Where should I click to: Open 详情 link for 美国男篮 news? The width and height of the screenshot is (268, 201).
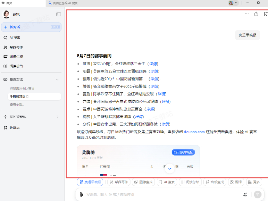click(154, 72)
